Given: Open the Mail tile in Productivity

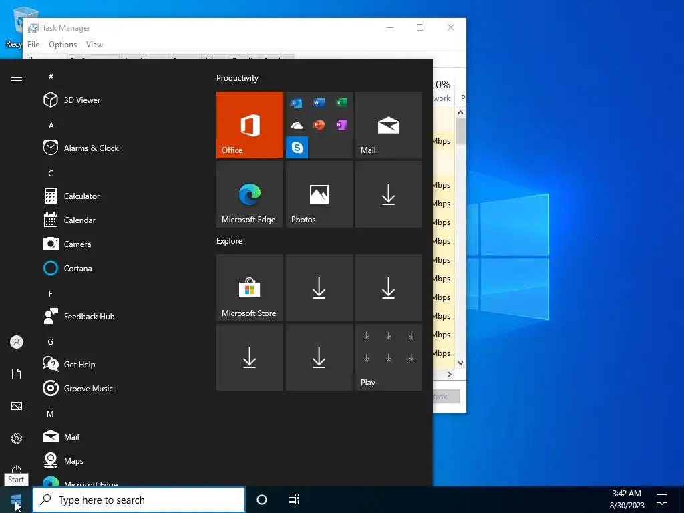Looking at the screenshot, I should pos(389,125).
